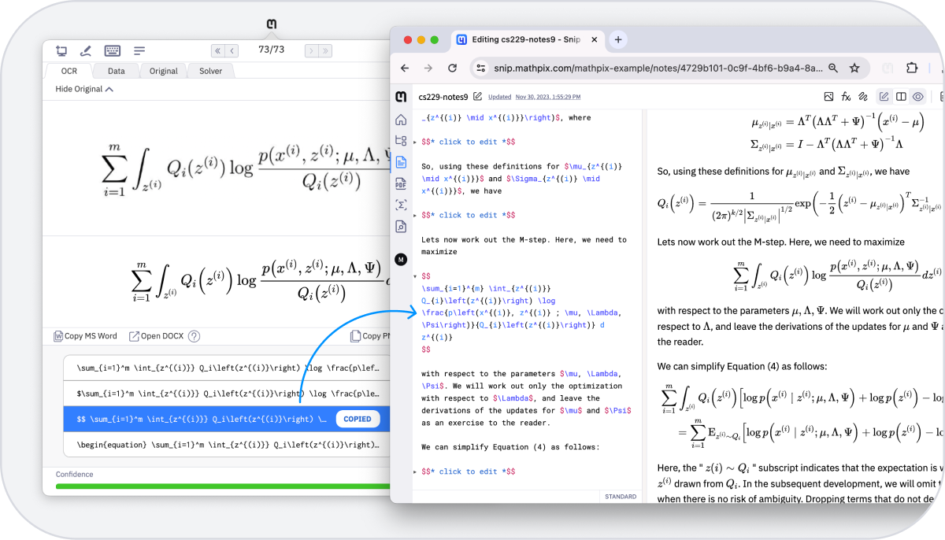This screenshot has height=540, width=945.
Task: Close the Editing cs229-notes9 tab
Action: point(594,39)
